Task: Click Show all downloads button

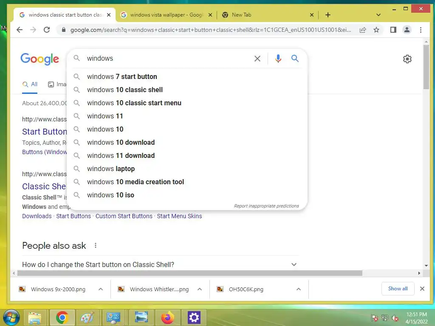Action: point(398,289)
